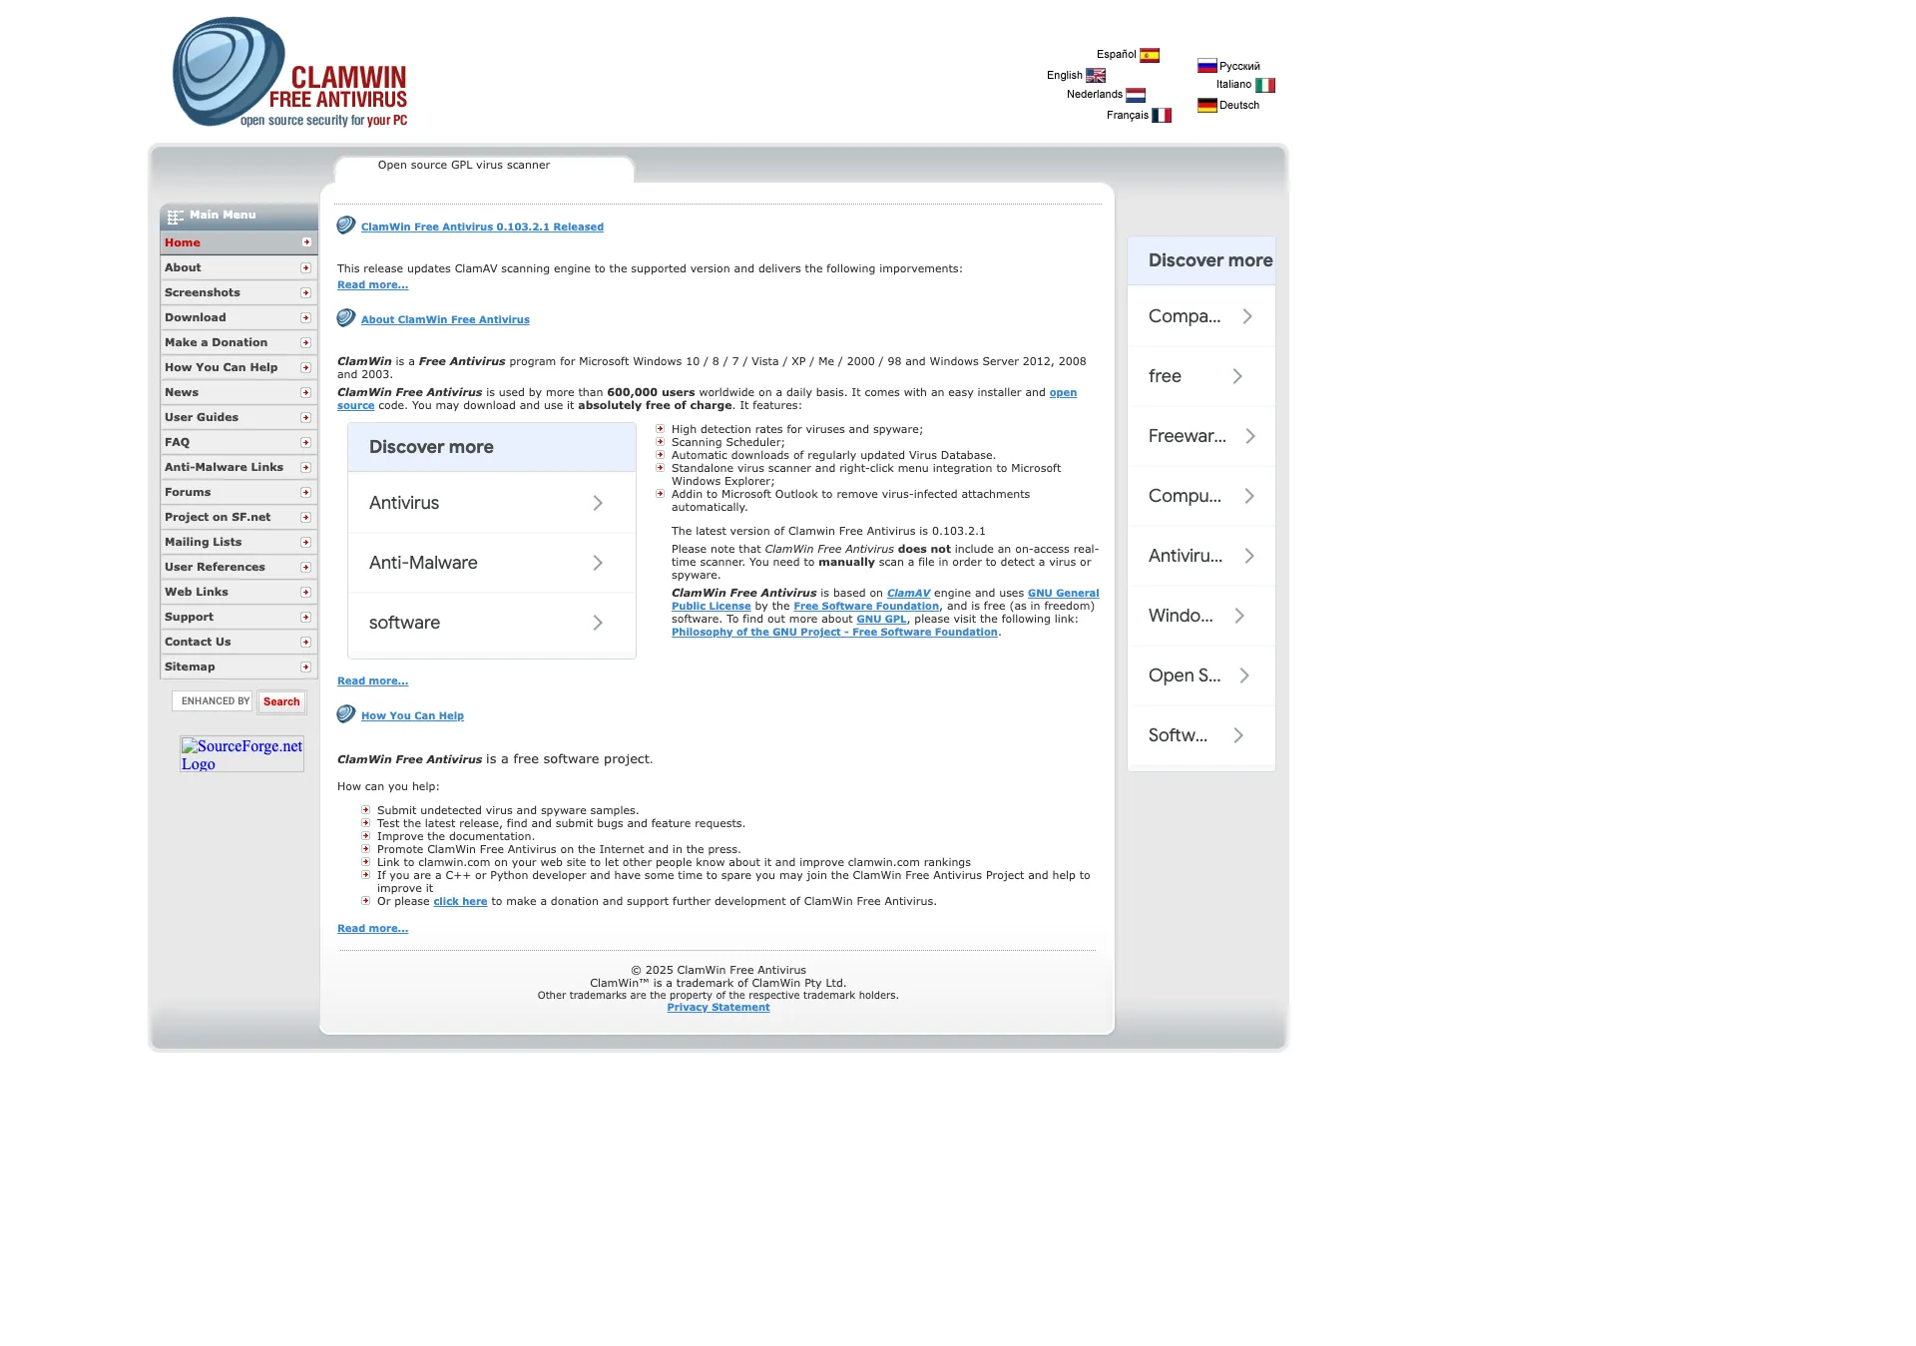Choose the French flag icon
Image resolution: width=1916 pixels, height=1346 pixels.
(1162, 116)
